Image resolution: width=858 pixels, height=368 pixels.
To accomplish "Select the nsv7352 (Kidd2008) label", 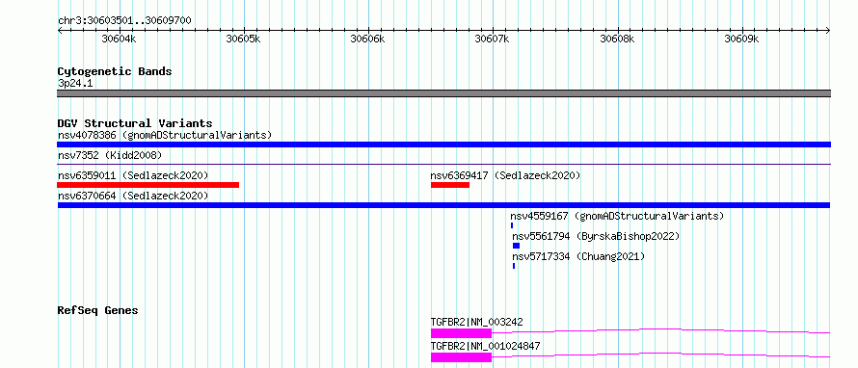I will click(110, 155).
